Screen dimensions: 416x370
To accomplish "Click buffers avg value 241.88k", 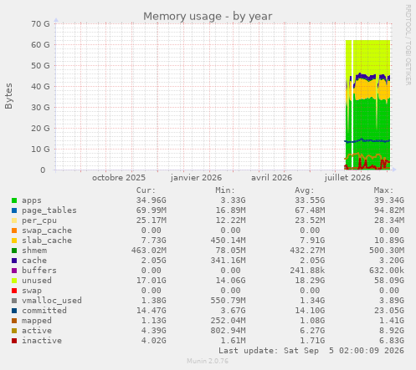I will pyautogui.click(x=307, y=271).
